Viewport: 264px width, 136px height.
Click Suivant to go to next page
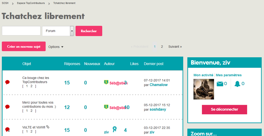click(175, 46)
